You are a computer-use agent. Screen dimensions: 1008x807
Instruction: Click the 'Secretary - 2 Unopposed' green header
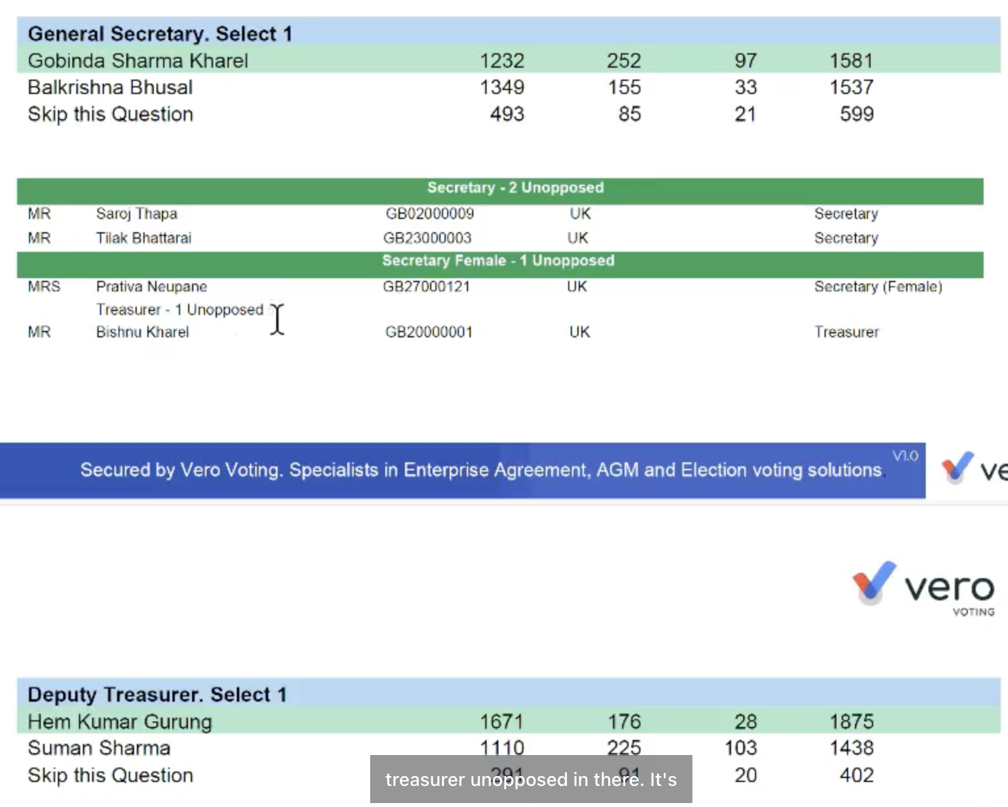tap(515, 188)
